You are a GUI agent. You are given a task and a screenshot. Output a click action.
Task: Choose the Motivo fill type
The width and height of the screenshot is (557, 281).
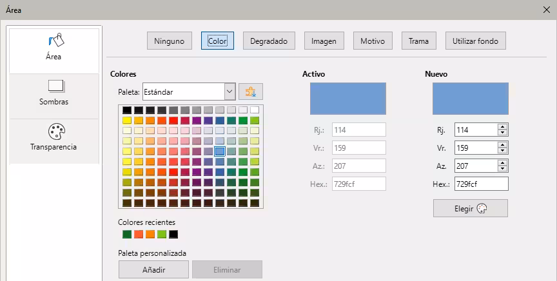click(x=373, y=41)
